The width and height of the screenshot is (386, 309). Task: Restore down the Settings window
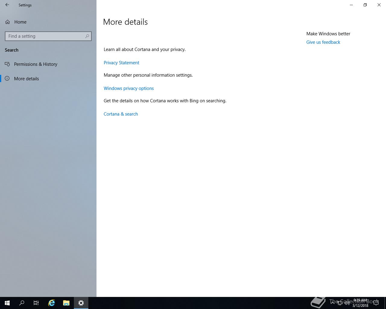tap(365, 5)
